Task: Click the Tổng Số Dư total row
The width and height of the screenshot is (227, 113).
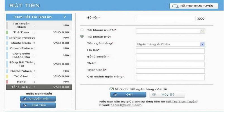Action: pos(39,87)
